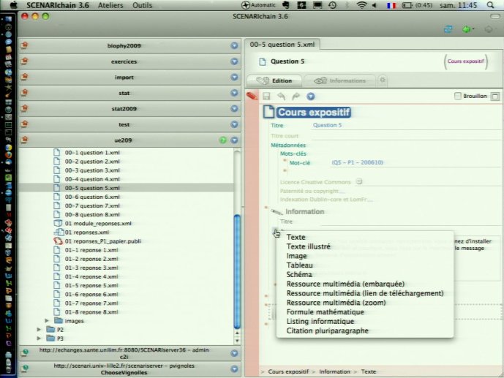This screenshot has width=504, height=378.
Task: Switch to the Informations tab
Action: (339, 80)
